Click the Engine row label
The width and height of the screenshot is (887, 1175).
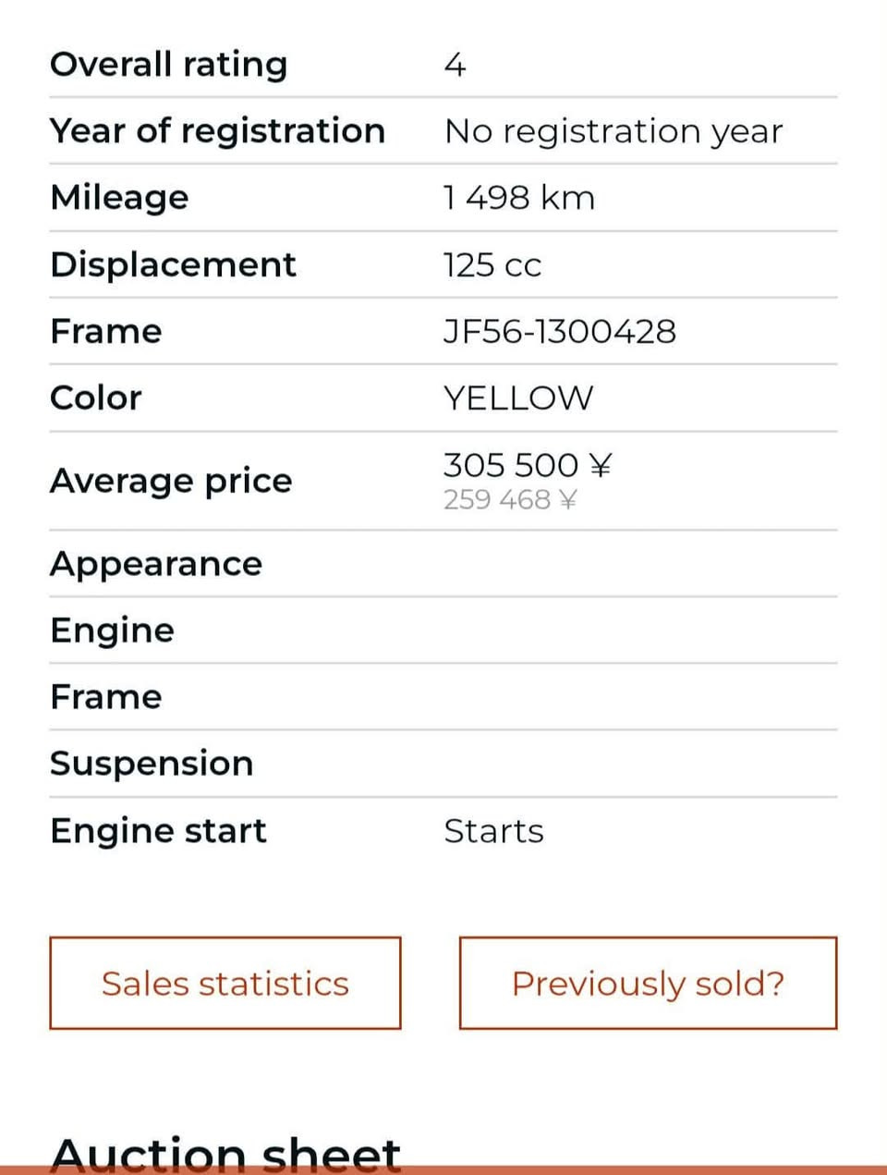[112, 630]
